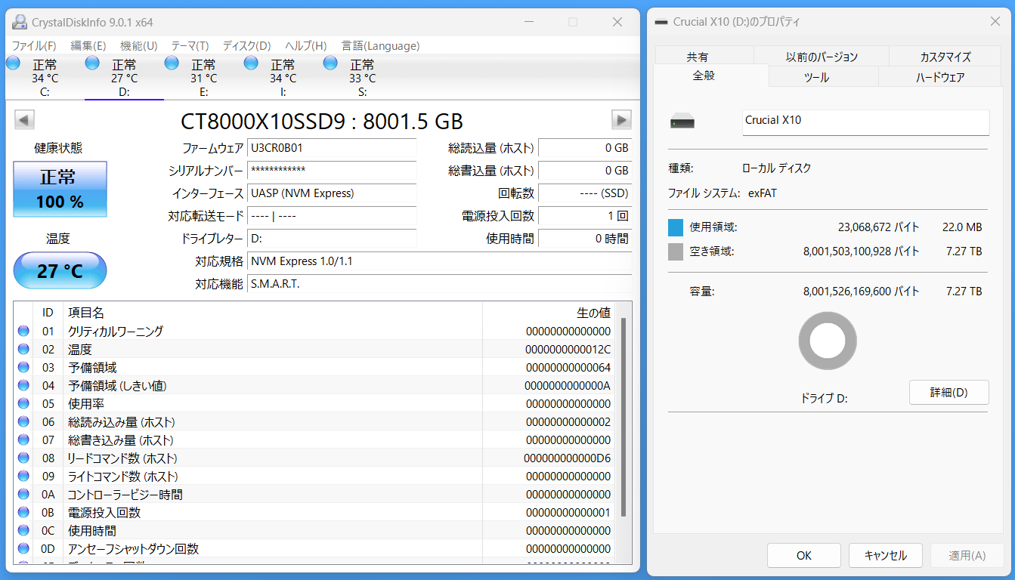The width and height of the screenshot is (1015, 580).
Task: Click the blue orb in row 05 使用率
Action: click(23, 403)
